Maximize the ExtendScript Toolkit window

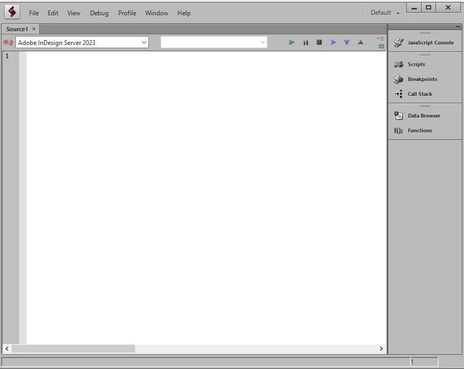428,8
